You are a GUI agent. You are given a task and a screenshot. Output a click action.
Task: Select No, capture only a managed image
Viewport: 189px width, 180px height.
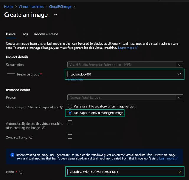[x=70, y=113]
